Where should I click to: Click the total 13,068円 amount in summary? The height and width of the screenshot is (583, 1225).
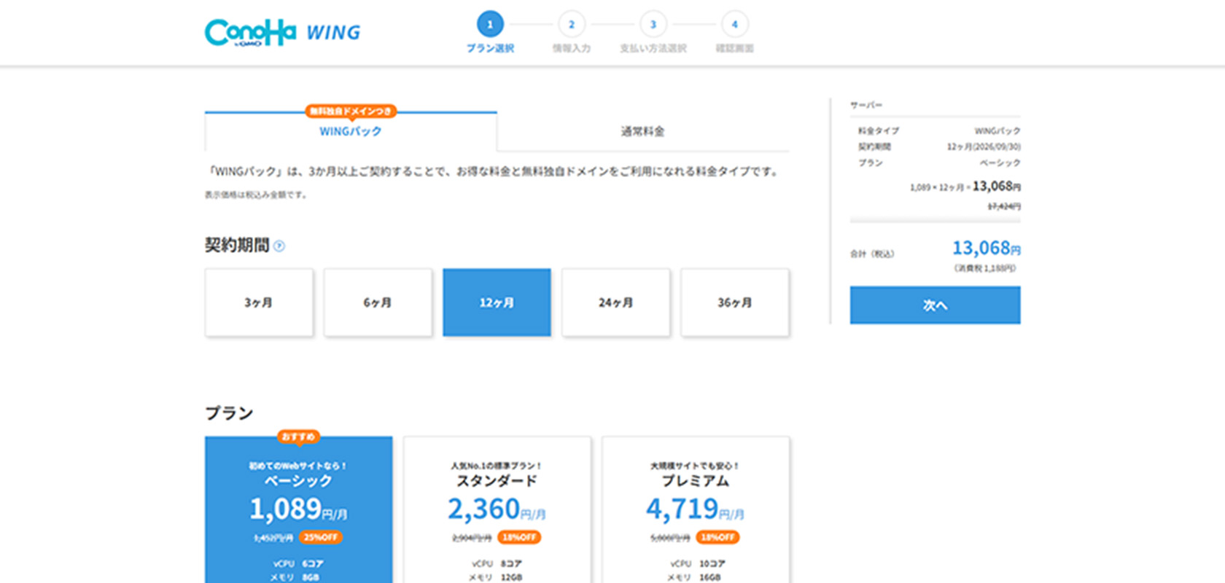[986, 248]
